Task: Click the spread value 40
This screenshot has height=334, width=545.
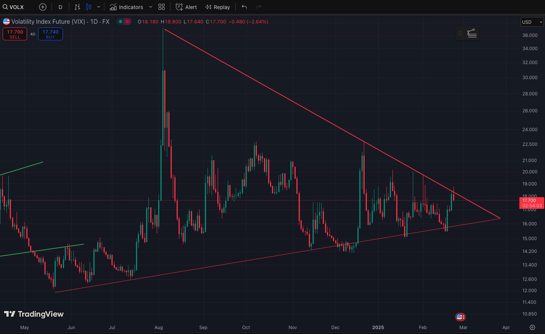Action: tap(33, 34)
